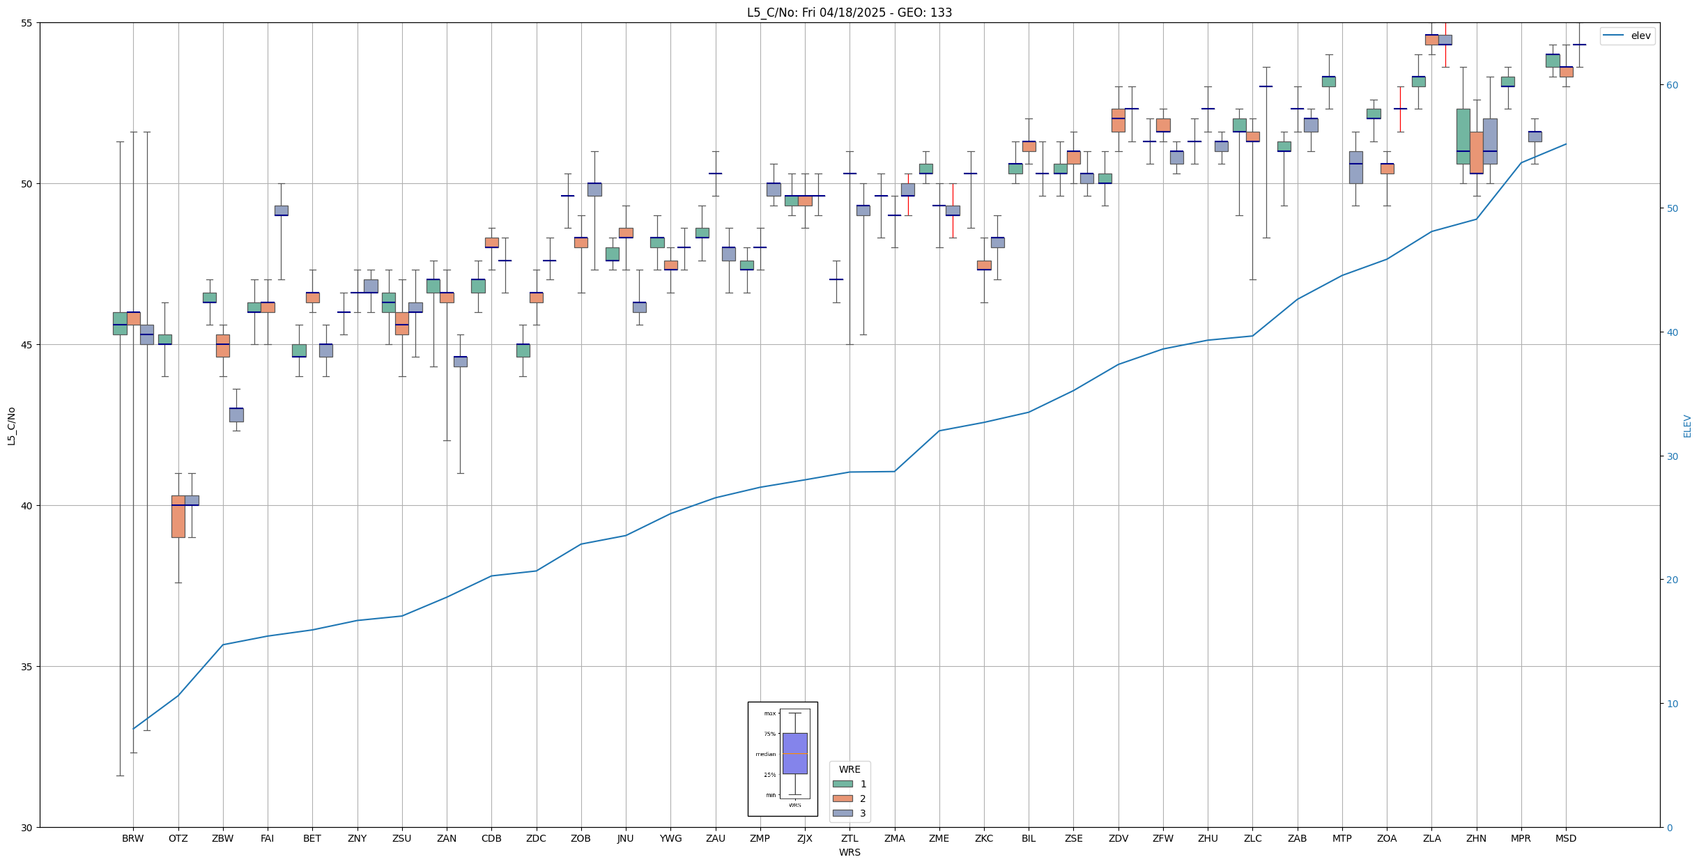Click the blue-gray ZBW box near 43
Image resolution: width=1699 pixels, height=864 pixels.
pos(236,415)
